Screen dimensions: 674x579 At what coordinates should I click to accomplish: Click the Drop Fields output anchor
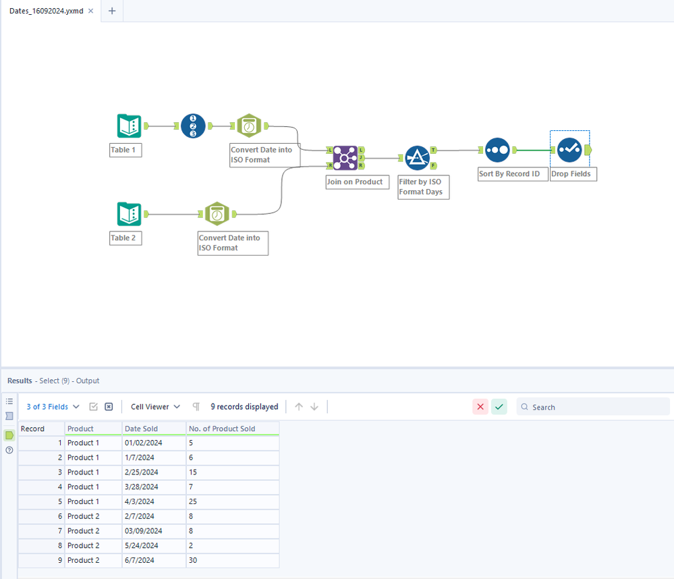pos(588,150)
